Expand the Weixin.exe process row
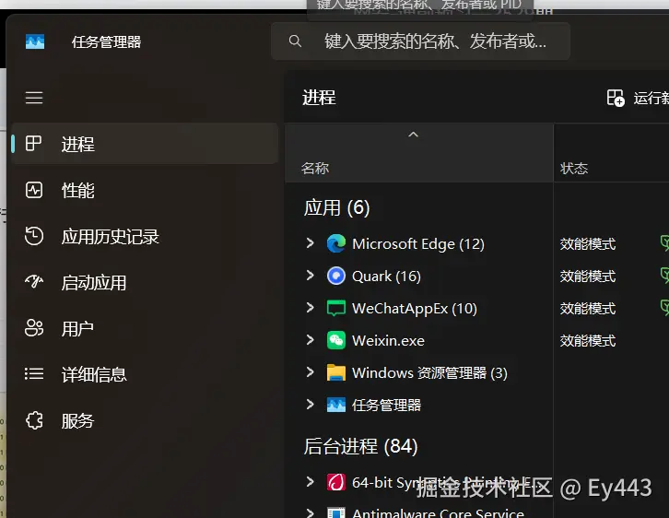Screen dimensions: 669x518 tap(311, 339)
